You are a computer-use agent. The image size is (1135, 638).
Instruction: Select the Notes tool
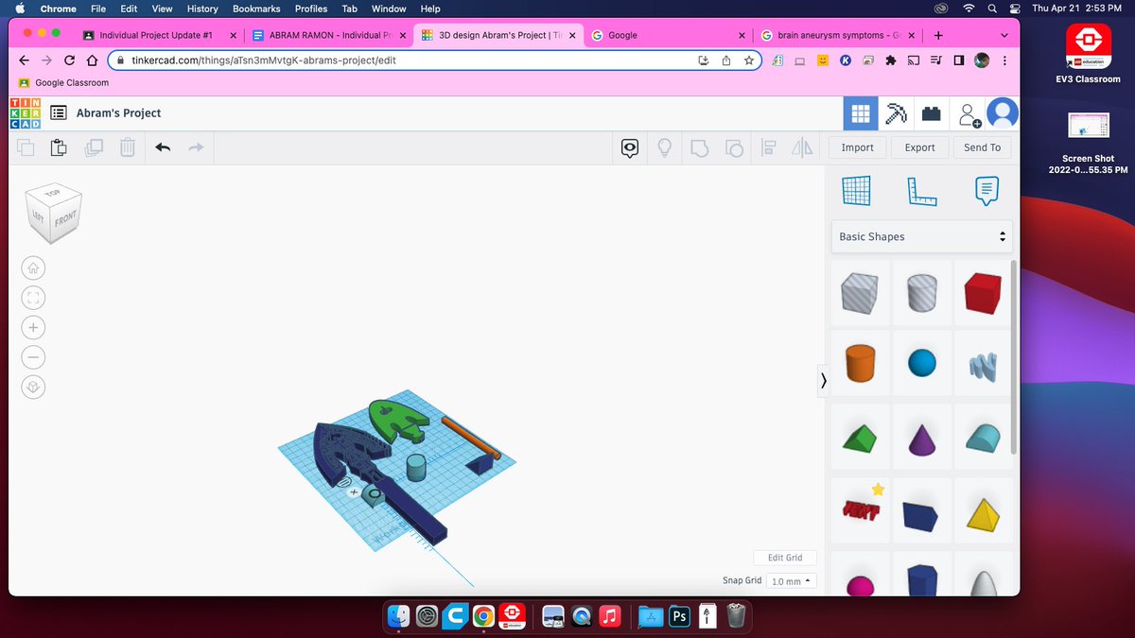point(986,190)
